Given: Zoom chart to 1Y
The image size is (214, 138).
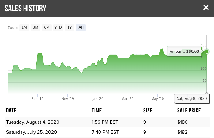Looking at the screenshot, I should [69, 27].
